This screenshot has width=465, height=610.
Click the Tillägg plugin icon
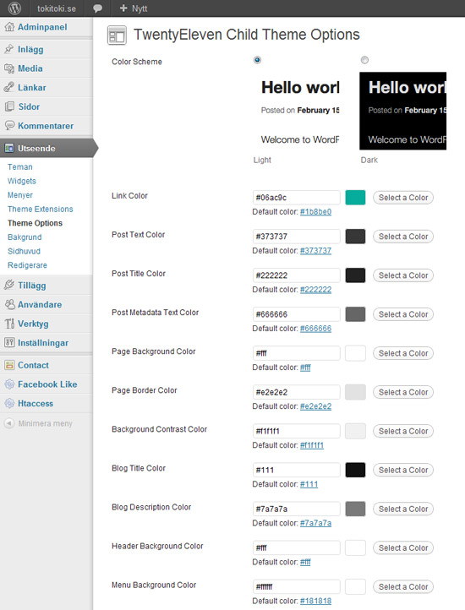9,286
